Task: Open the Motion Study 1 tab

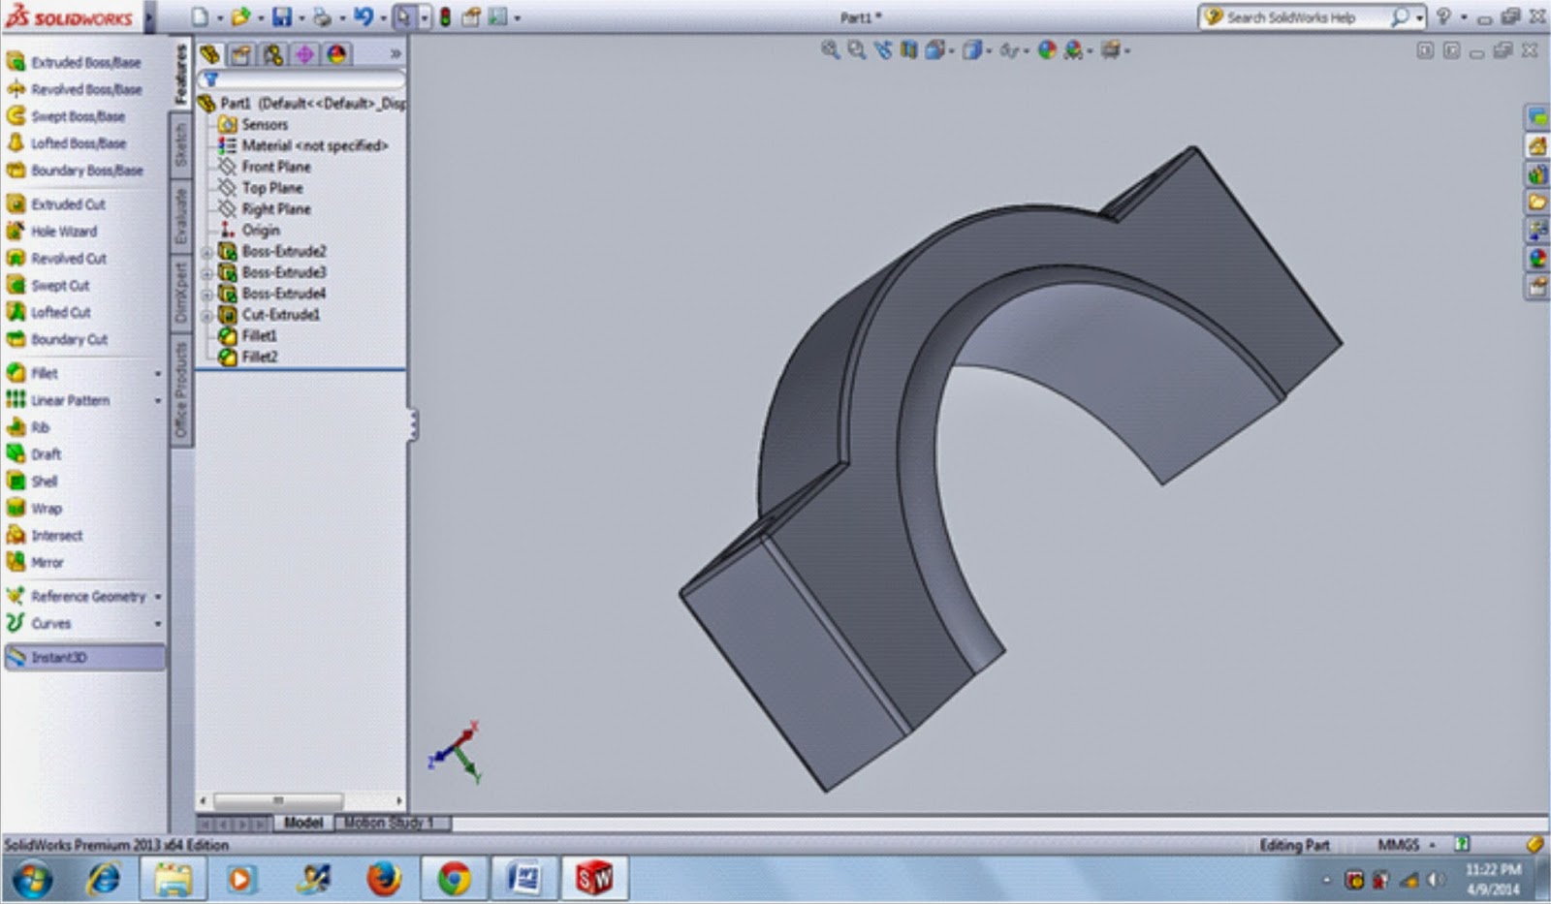Action: [x=391, y=822]
